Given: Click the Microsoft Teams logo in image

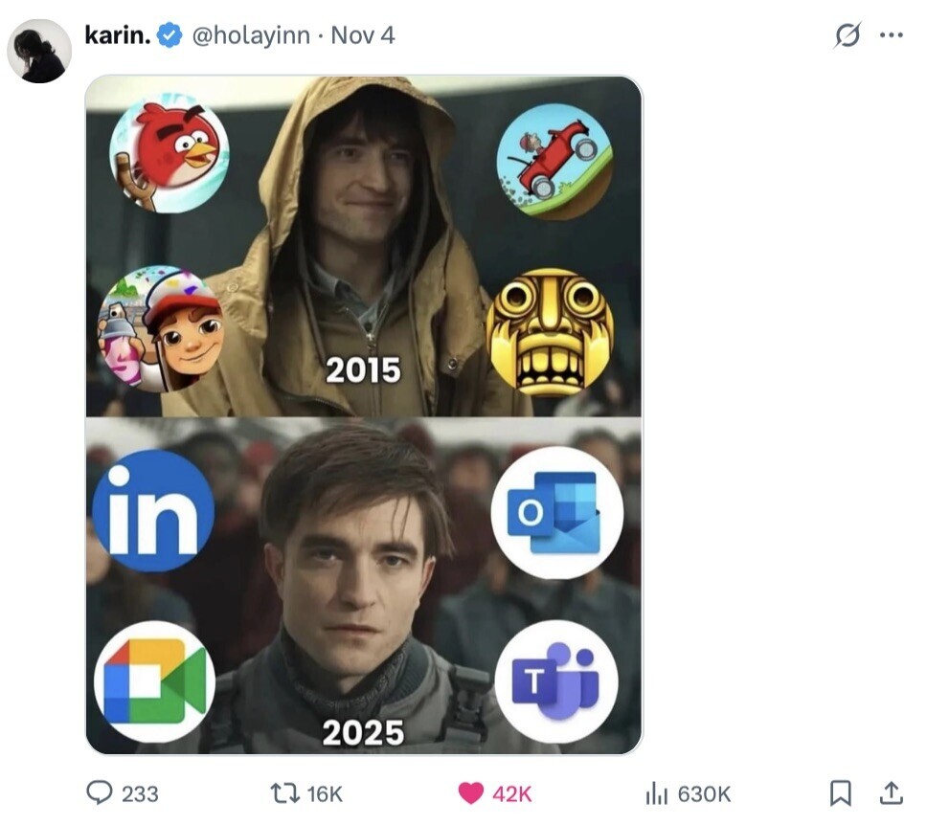Looking at the screenshot, I should coord(555,681).
